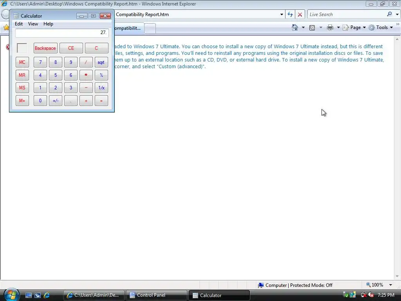
Task: Open the Calculator View menu
Action: [33, 24]
